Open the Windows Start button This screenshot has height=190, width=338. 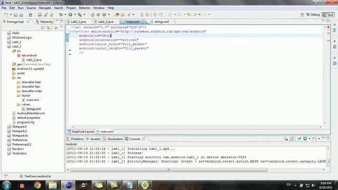point(6,185)
